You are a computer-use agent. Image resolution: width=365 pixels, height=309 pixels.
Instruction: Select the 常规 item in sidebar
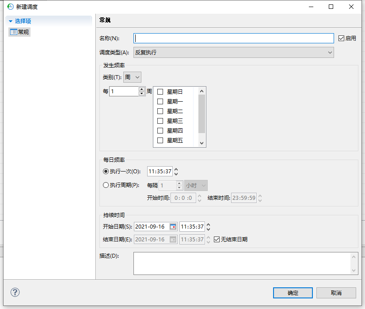pos(19,32)
